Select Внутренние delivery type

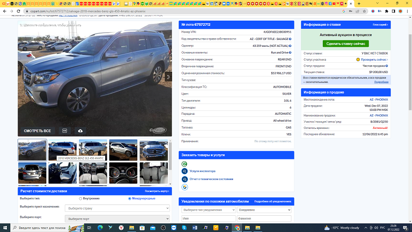point(80,198)
